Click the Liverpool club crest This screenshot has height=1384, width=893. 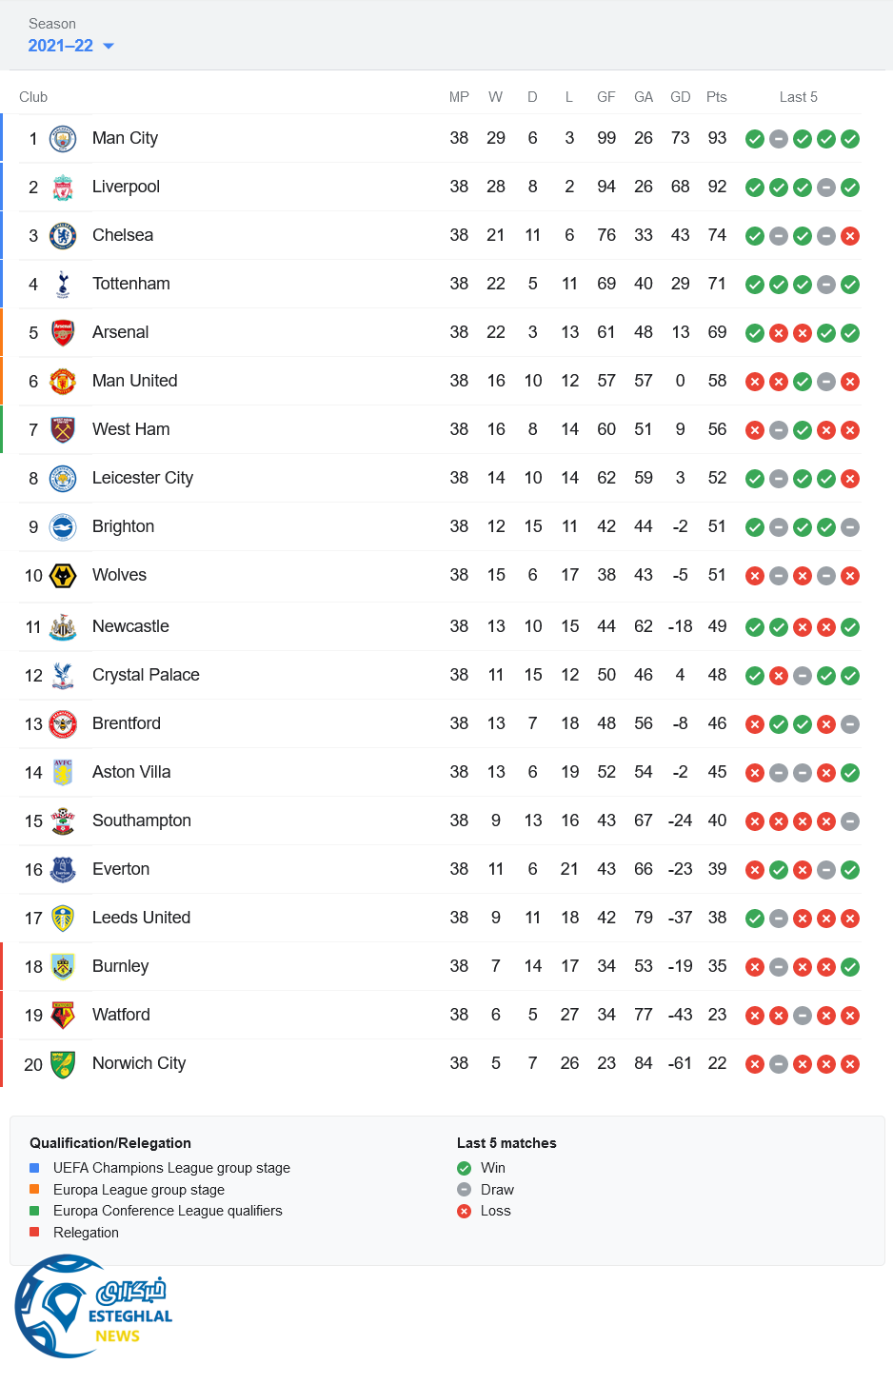click(63, 188)
